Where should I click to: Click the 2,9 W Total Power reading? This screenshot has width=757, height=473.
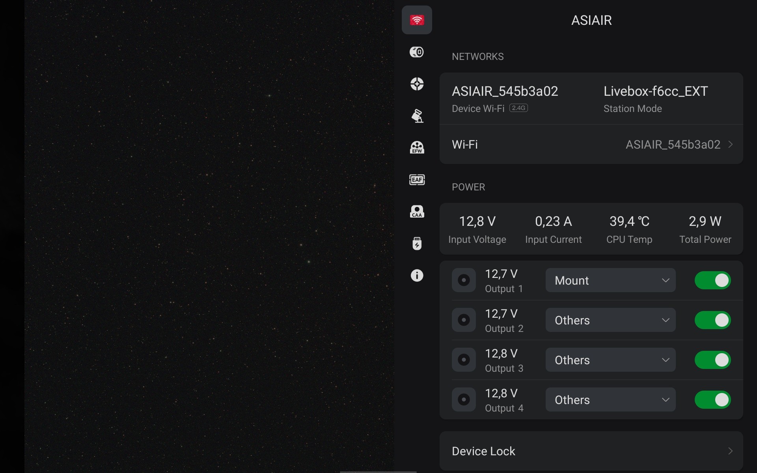click(x=705, y=229)
